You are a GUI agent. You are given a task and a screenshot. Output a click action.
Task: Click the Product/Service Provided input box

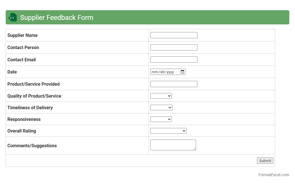[174, 84]
